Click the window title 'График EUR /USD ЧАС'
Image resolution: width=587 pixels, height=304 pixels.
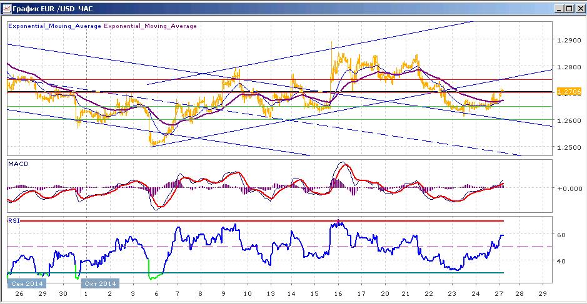pos(53,9)
